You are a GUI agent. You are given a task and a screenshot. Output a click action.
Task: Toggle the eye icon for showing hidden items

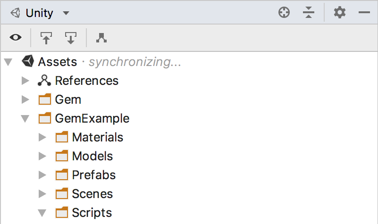[16, 38]
